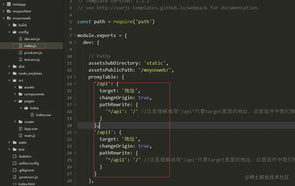This screenshot has width=295, height=186.
Task: Select index.js under config folder
Action: click(x=30, y=46)
